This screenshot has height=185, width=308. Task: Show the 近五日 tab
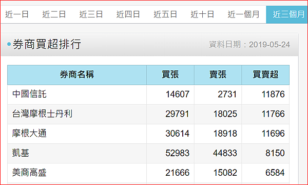coord(165,14)
